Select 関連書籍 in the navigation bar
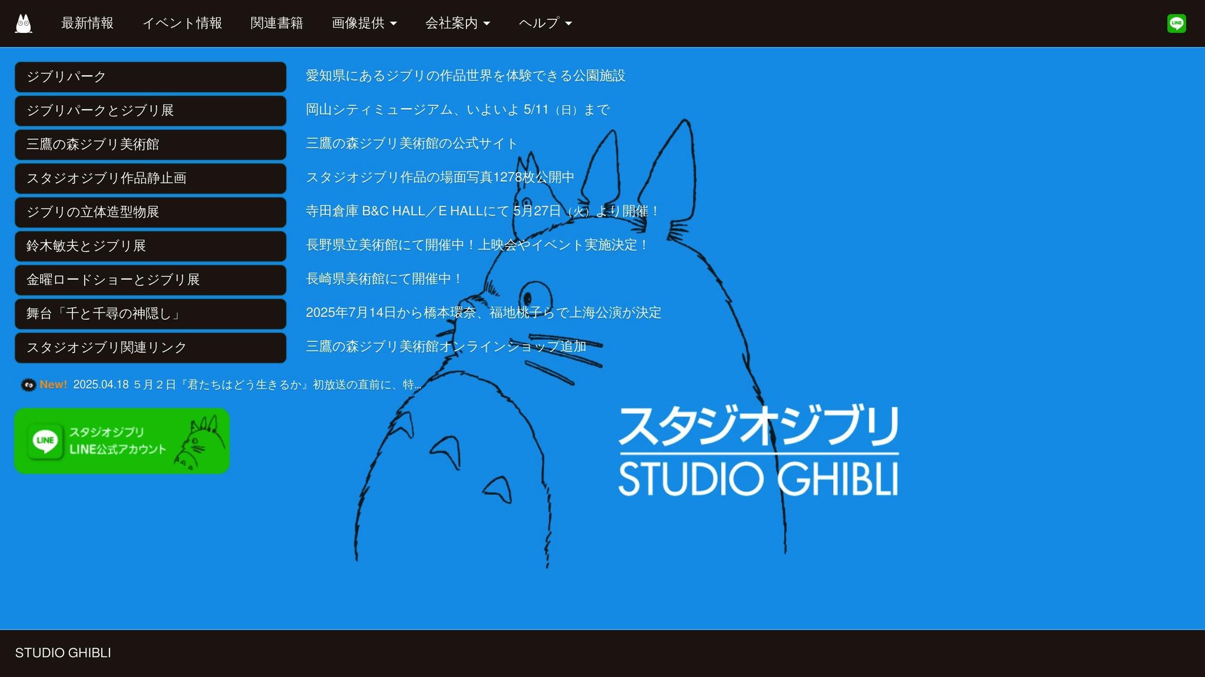 (x=277, y=23)
